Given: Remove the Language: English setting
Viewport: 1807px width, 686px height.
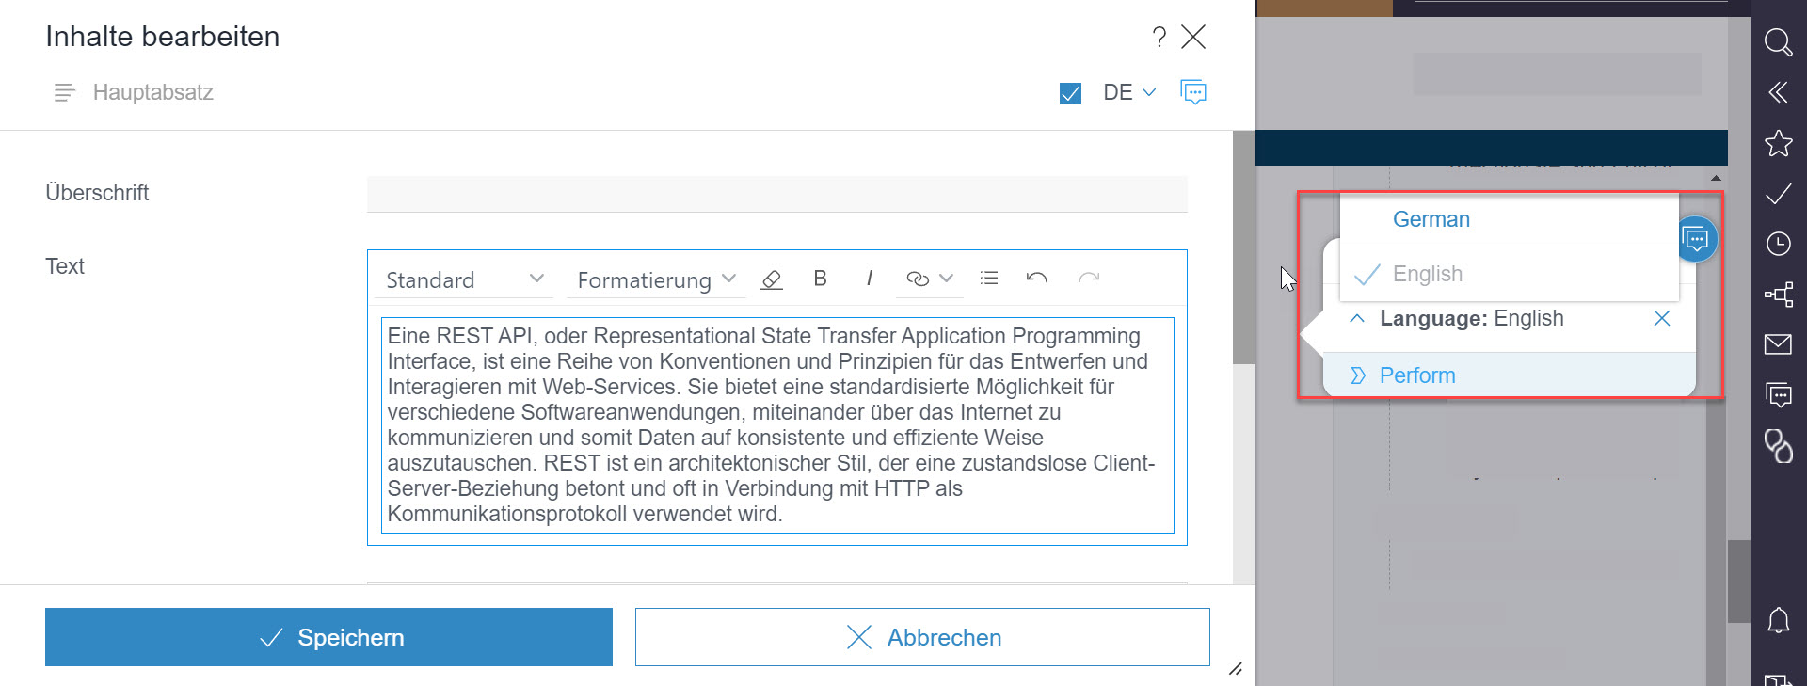Looking at the screenshot, I should (1662, 318).
